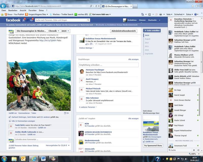Click the Try Sponsored Story button
Viewport: 203px width, 162px height.
pyautogui.click(x=153, y=146)
